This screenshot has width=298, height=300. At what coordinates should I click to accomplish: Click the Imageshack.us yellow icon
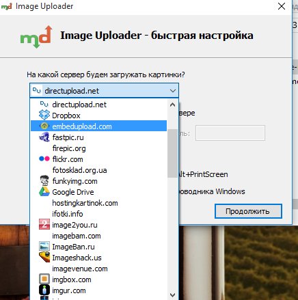point(44,257)
